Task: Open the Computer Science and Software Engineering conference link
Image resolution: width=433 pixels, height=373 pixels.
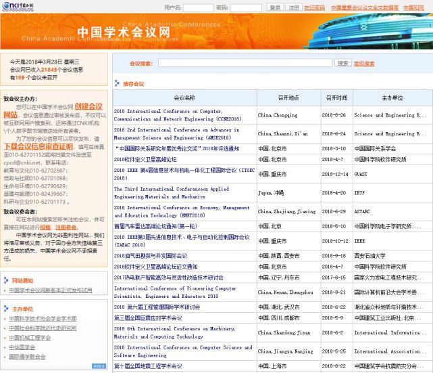Action: click(183, 351)
